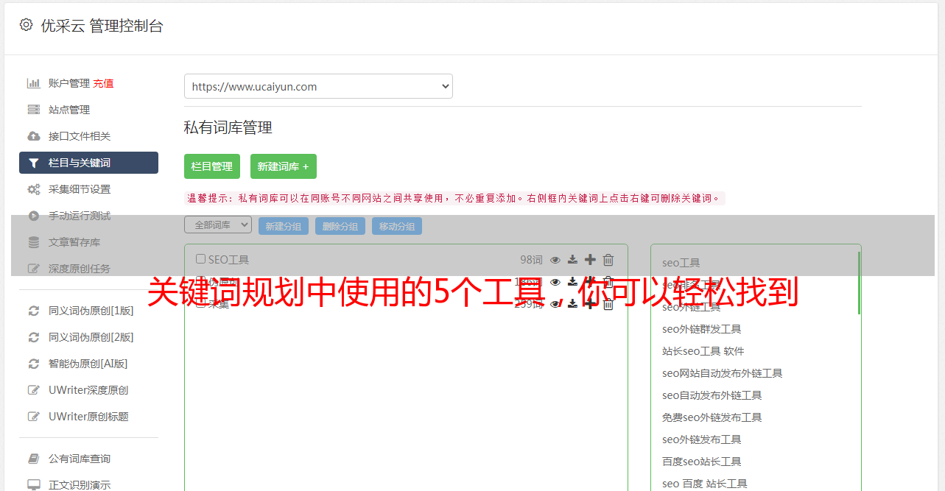Click the eye icon in SEO工具 row
This screenshot has height=491, width=945.
pyautogui.click(x=555, y=260)
